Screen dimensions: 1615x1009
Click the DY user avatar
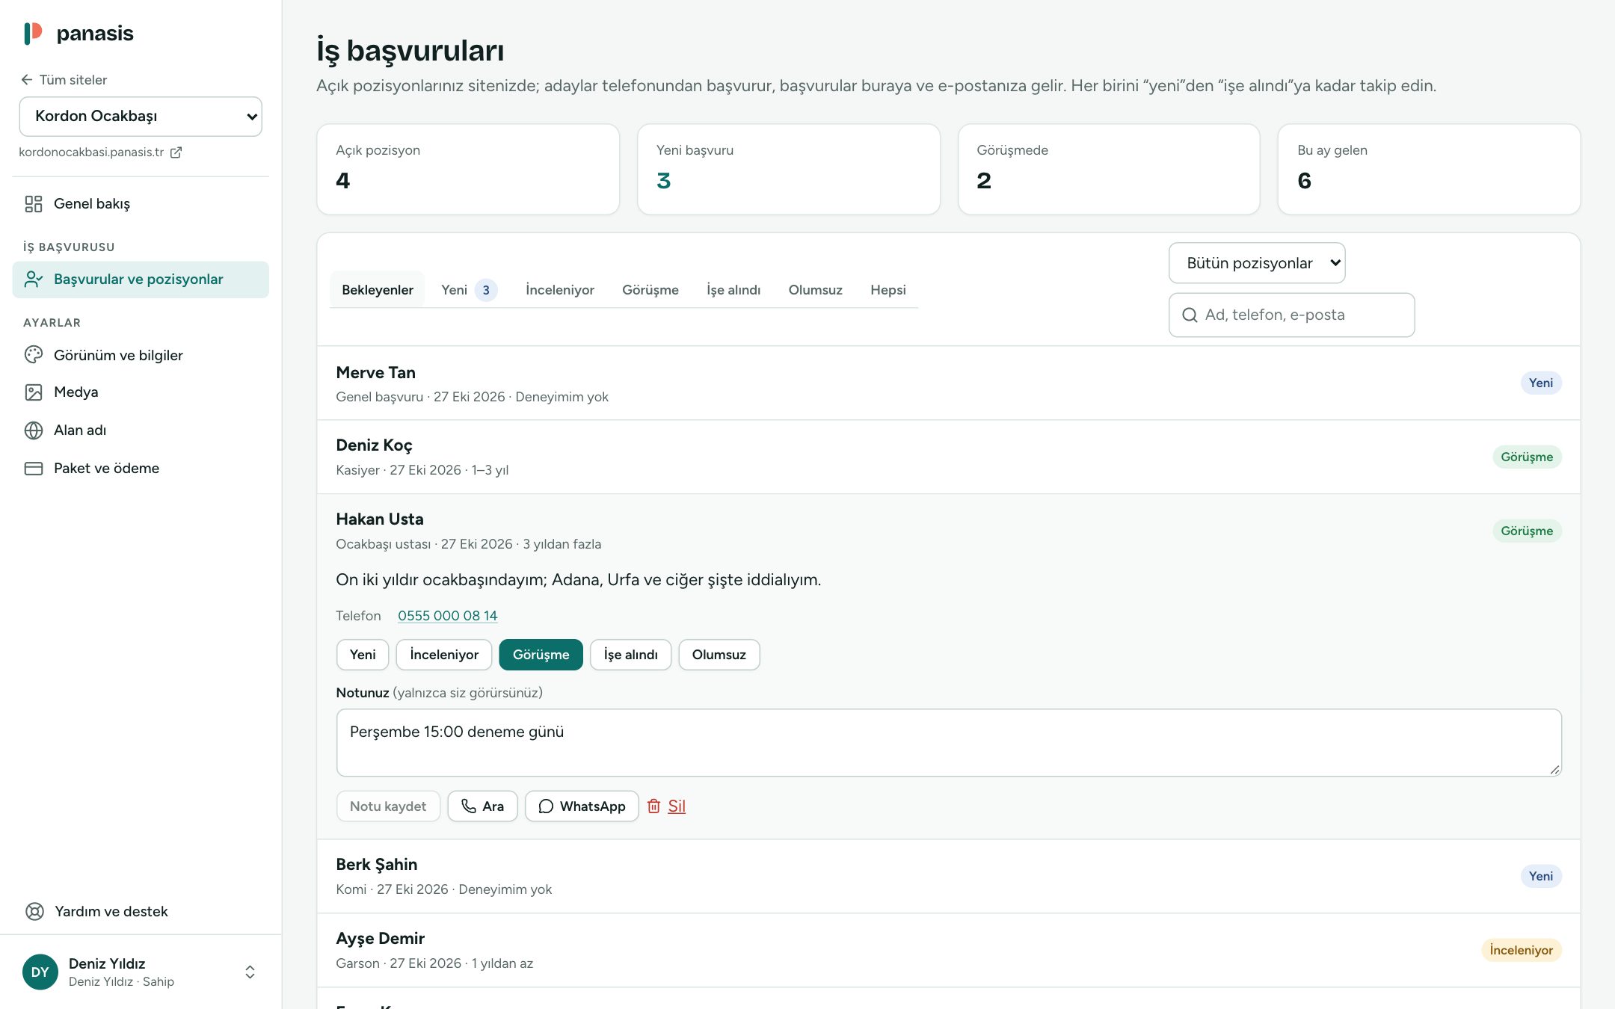(40, 972)
